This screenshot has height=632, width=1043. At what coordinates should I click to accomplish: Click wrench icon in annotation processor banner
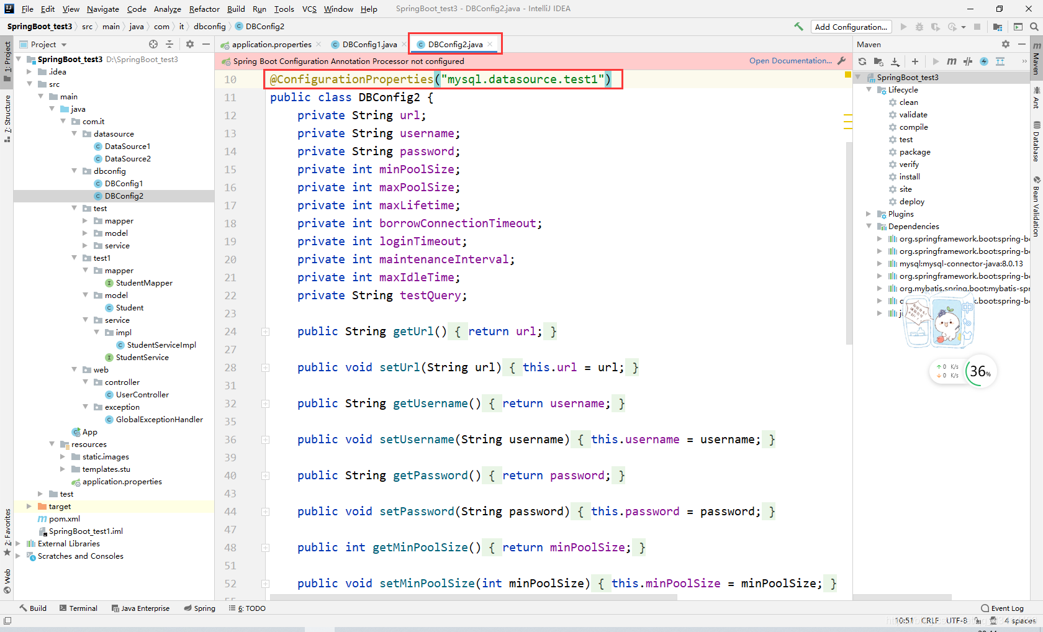(842, 61)
